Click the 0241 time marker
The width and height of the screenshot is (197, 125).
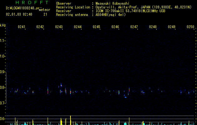[22, 27]
